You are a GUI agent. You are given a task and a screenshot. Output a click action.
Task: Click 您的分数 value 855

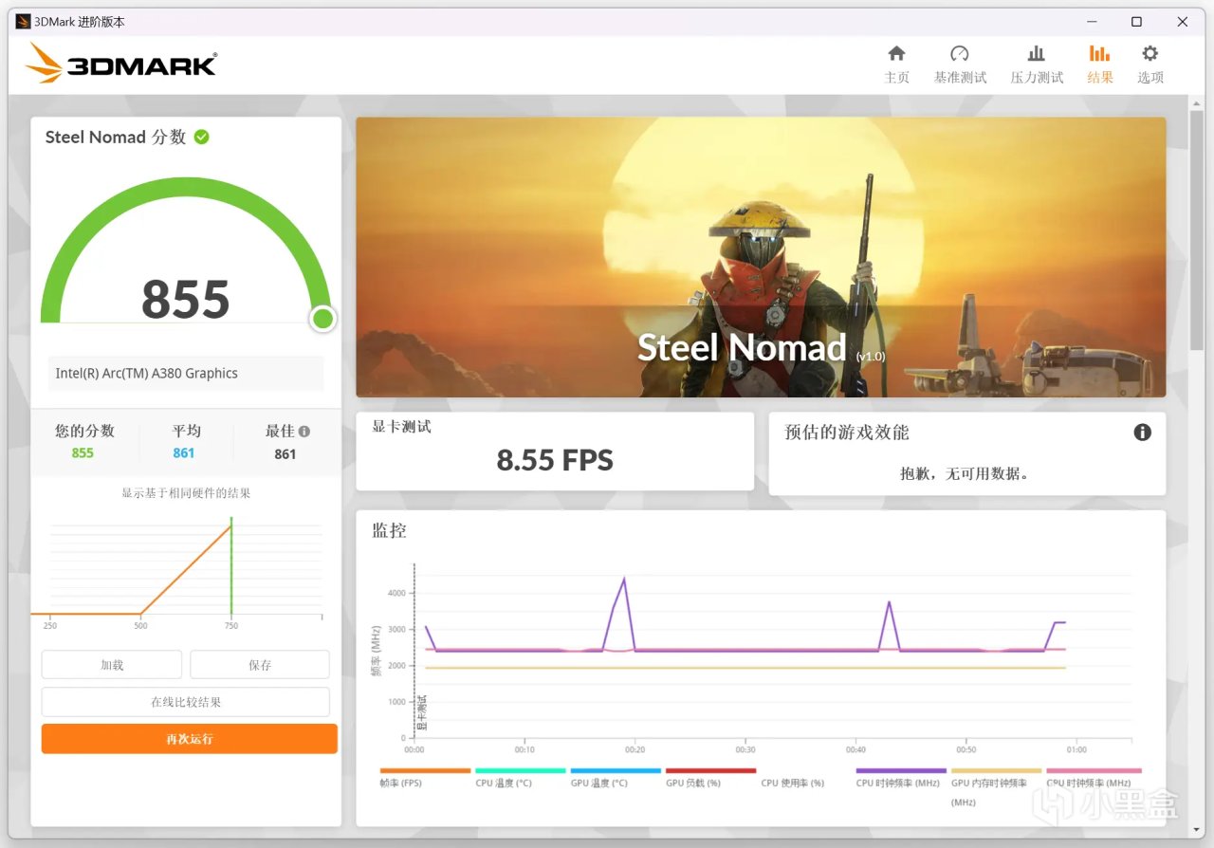click(83, 453)
